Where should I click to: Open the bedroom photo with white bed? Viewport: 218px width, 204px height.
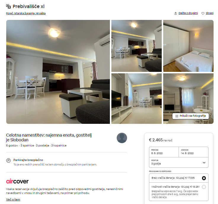[x=188, y=46]
